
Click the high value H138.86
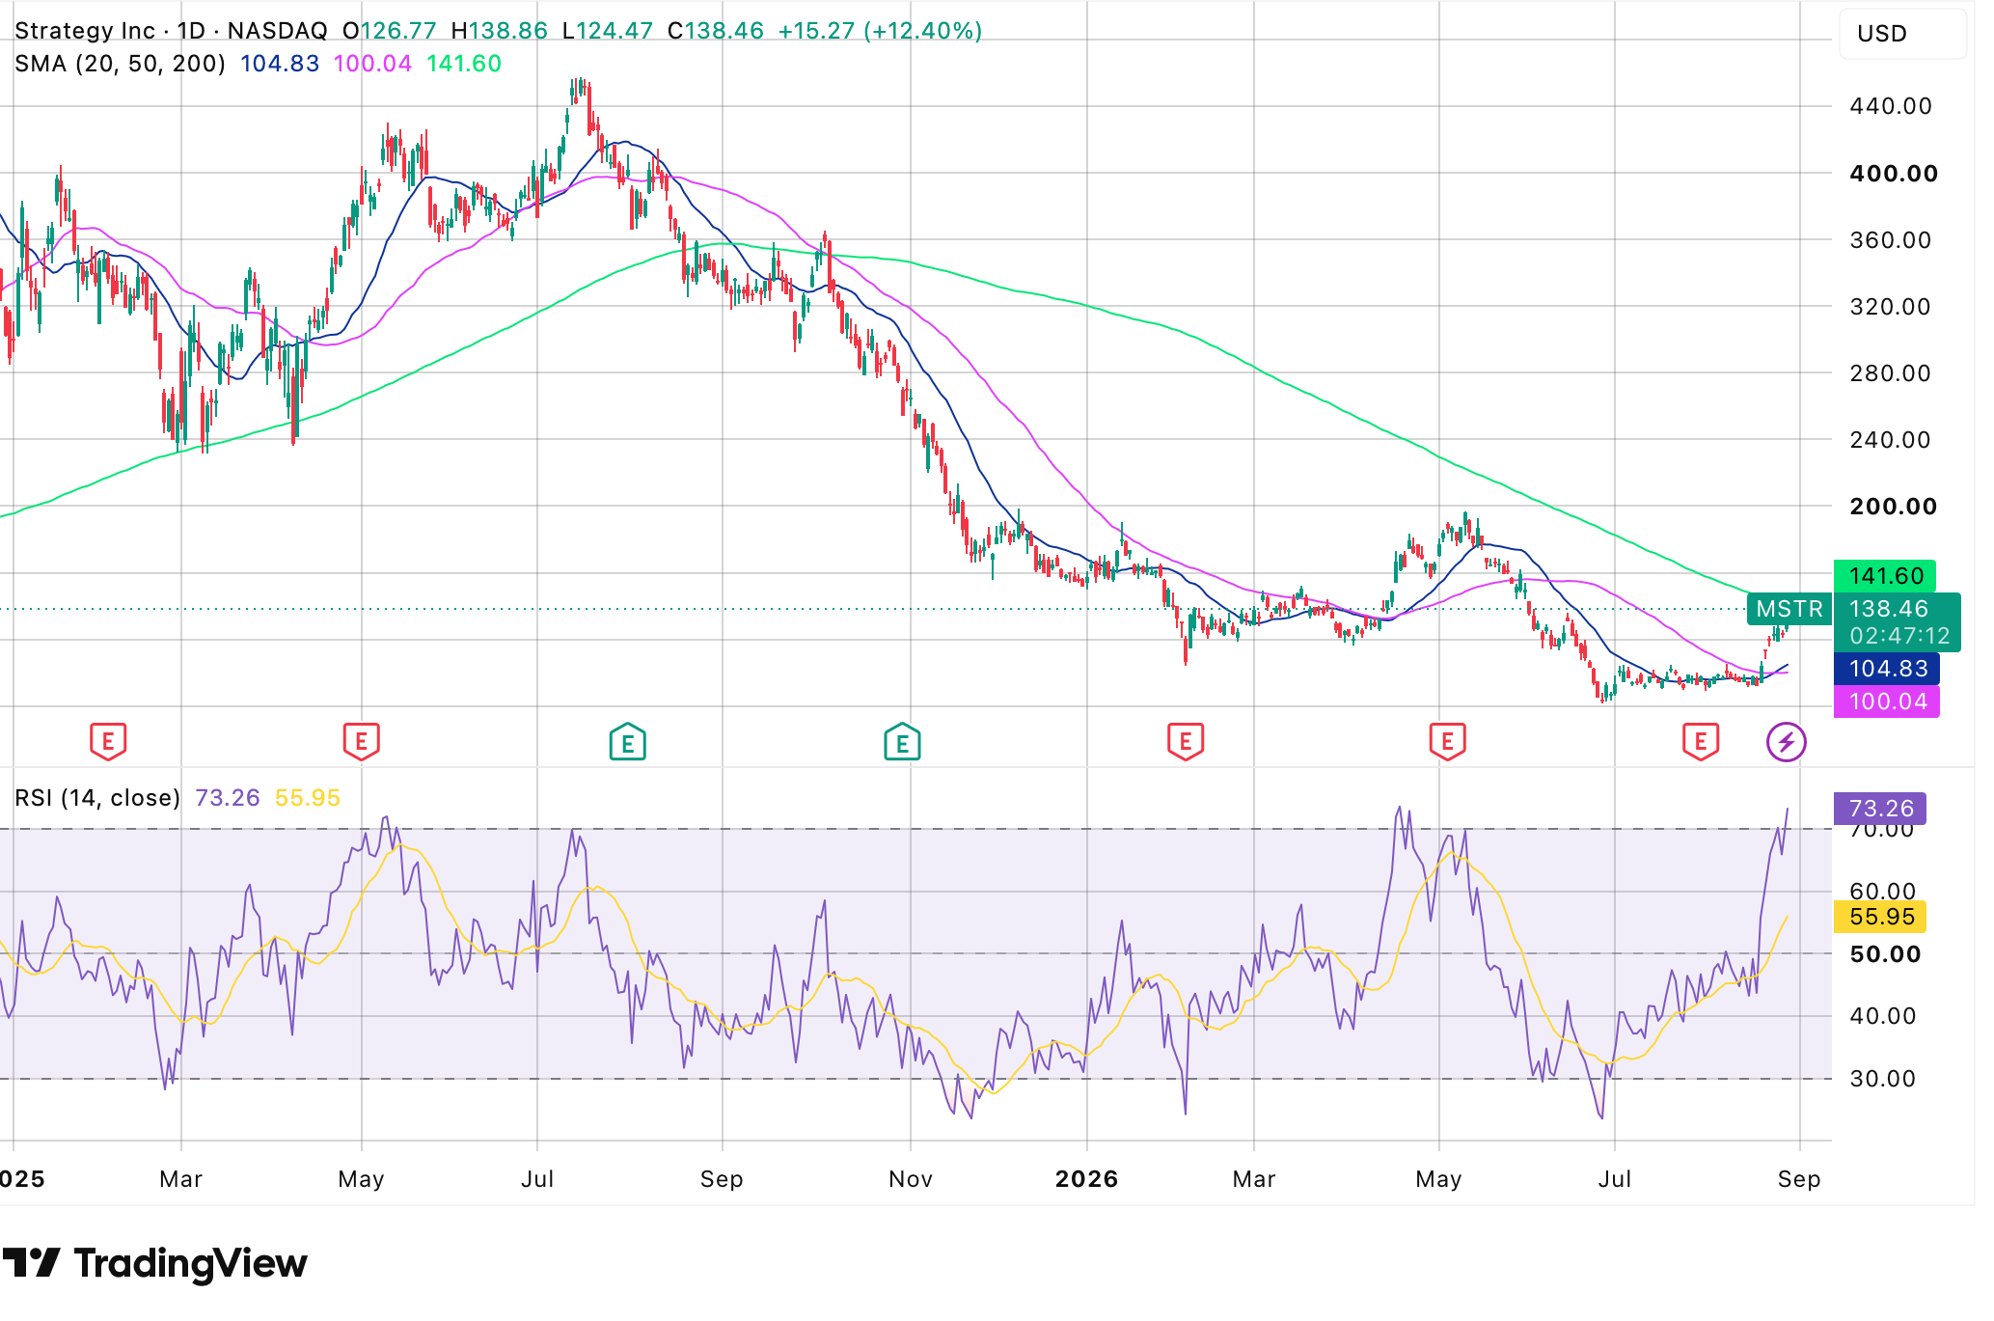tap(500, 31)
